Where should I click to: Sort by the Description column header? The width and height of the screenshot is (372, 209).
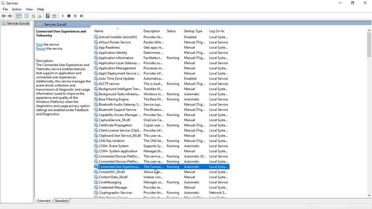click(x=153, y=31)
